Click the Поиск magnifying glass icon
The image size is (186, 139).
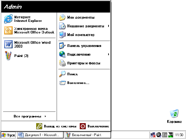[62, 74]
